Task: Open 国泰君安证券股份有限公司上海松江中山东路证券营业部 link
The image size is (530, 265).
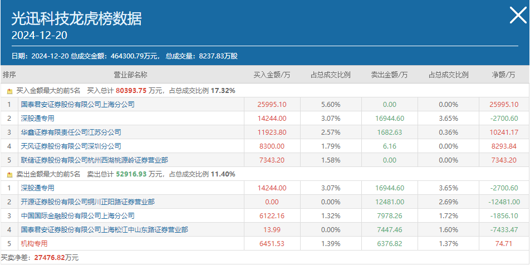Action: coord(105,230)
